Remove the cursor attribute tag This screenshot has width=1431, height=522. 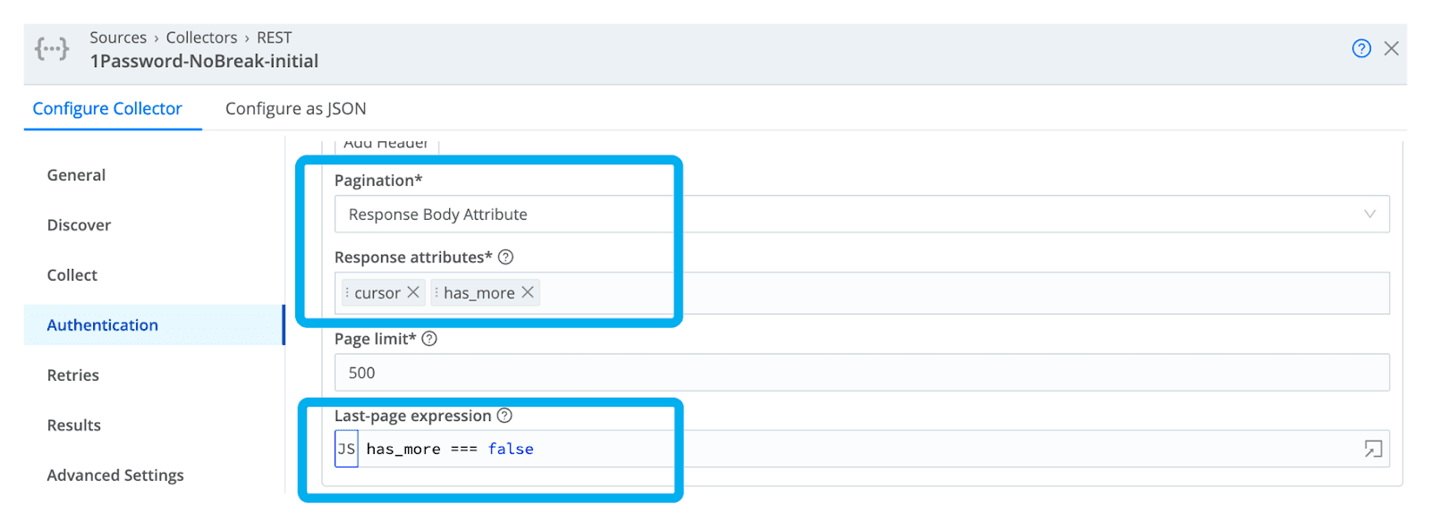coord(413,292)
